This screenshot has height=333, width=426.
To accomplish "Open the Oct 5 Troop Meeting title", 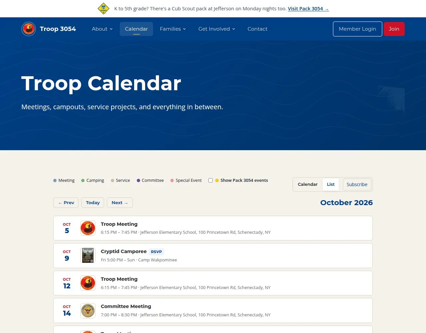I will 119,224.
